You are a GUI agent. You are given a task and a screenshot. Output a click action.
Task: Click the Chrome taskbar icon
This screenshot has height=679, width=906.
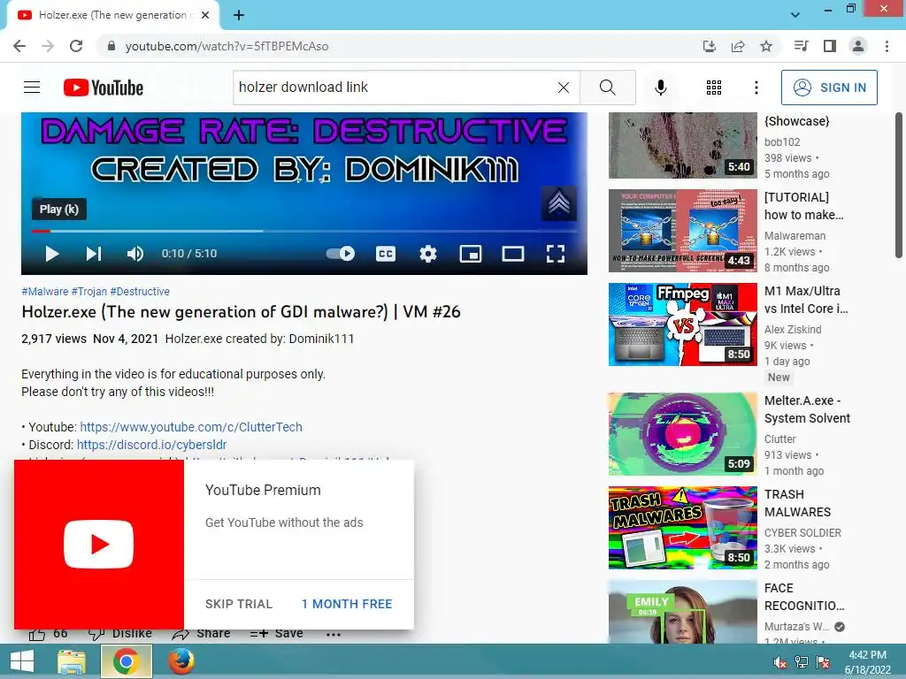point(127,661)
